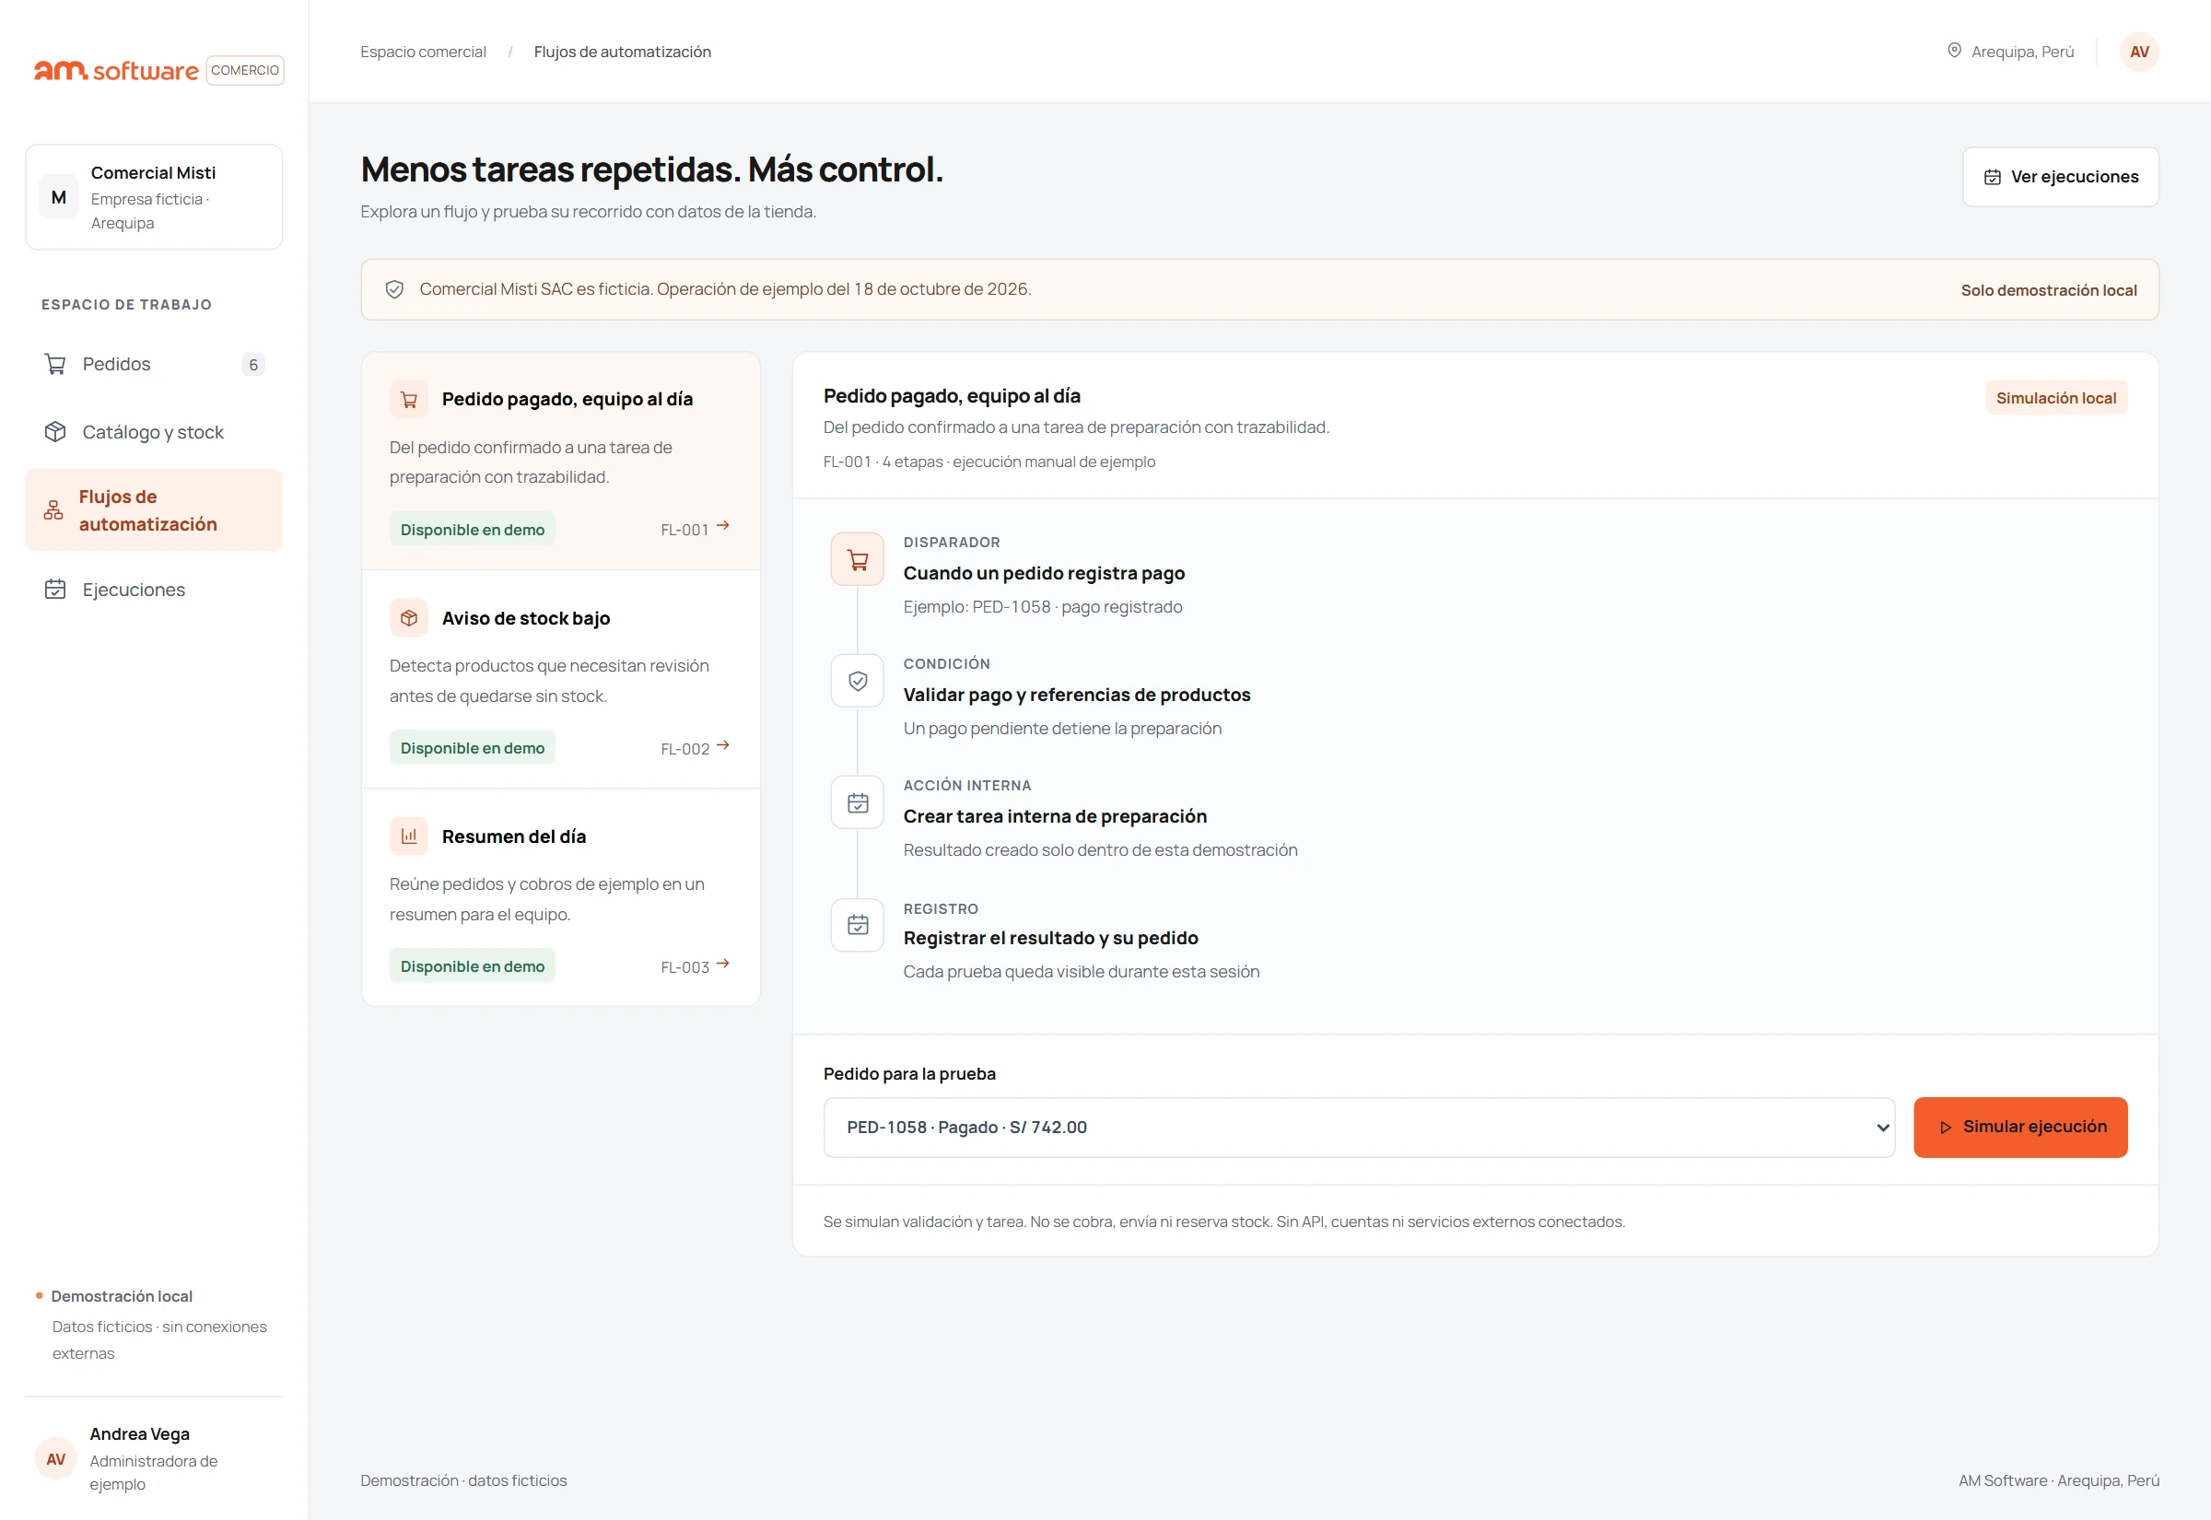
Task: Go to Ejecuciones in sidebar
Action: click(153, 589)
